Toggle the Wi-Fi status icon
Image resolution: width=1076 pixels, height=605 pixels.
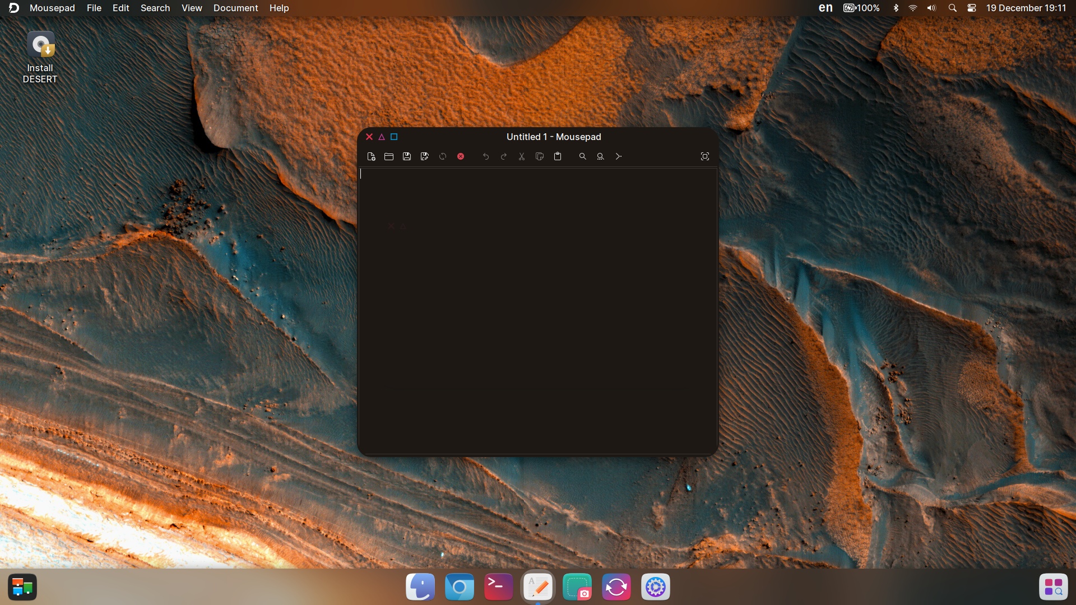913,8
